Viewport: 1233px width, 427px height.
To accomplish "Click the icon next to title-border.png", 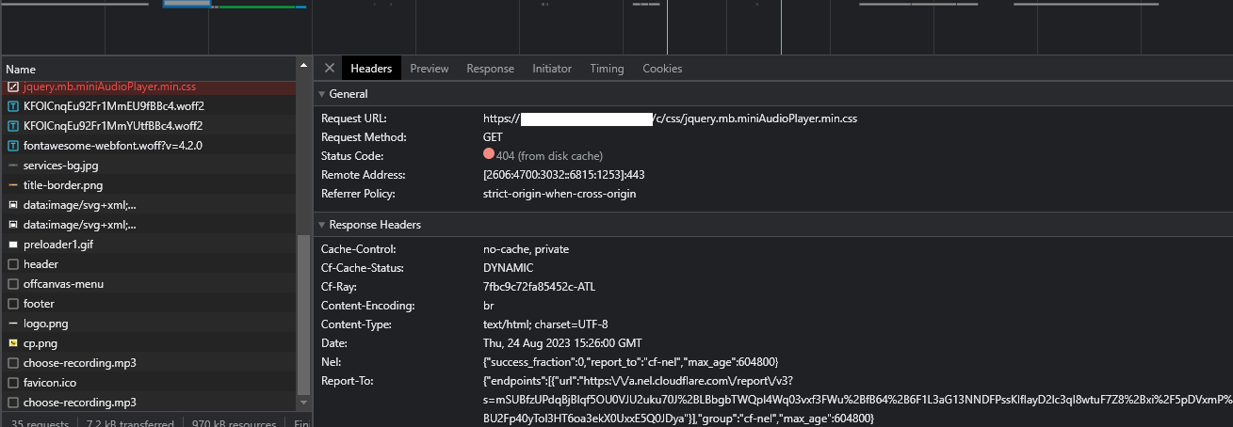I will [x=13, y=185].
